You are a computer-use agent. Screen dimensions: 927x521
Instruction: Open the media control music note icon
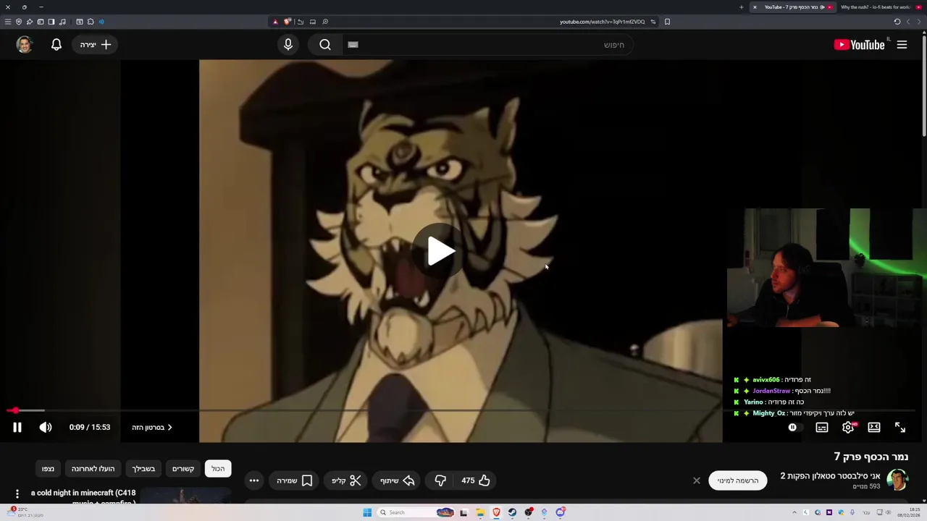[x=62, y=22]
